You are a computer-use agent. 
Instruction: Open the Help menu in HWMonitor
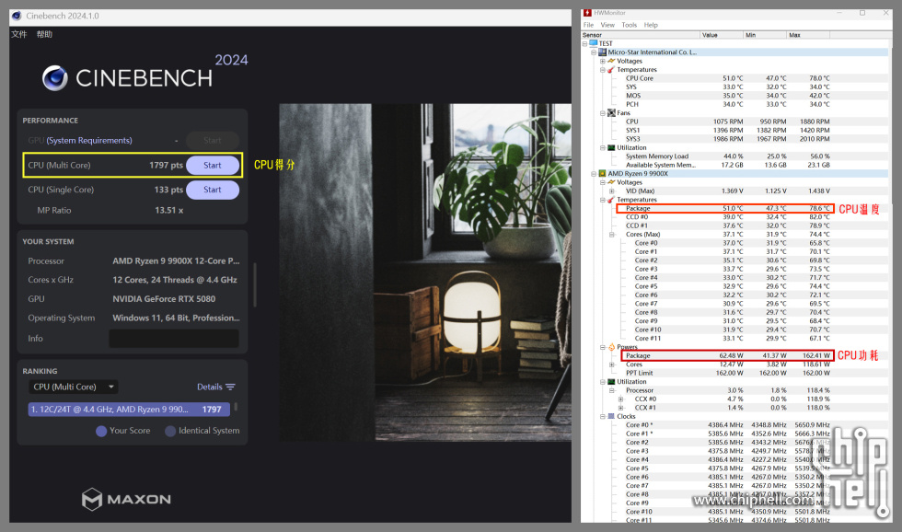651,25
